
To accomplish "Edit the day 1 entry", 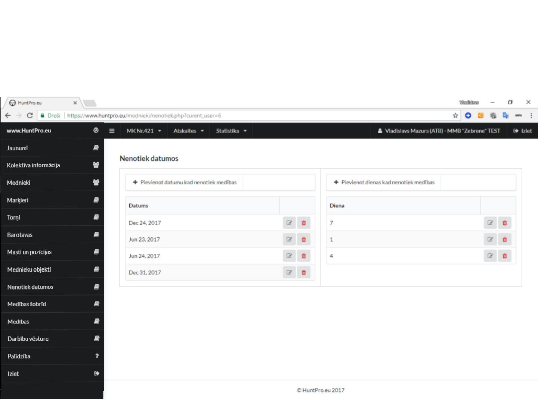I will (490, 239).
